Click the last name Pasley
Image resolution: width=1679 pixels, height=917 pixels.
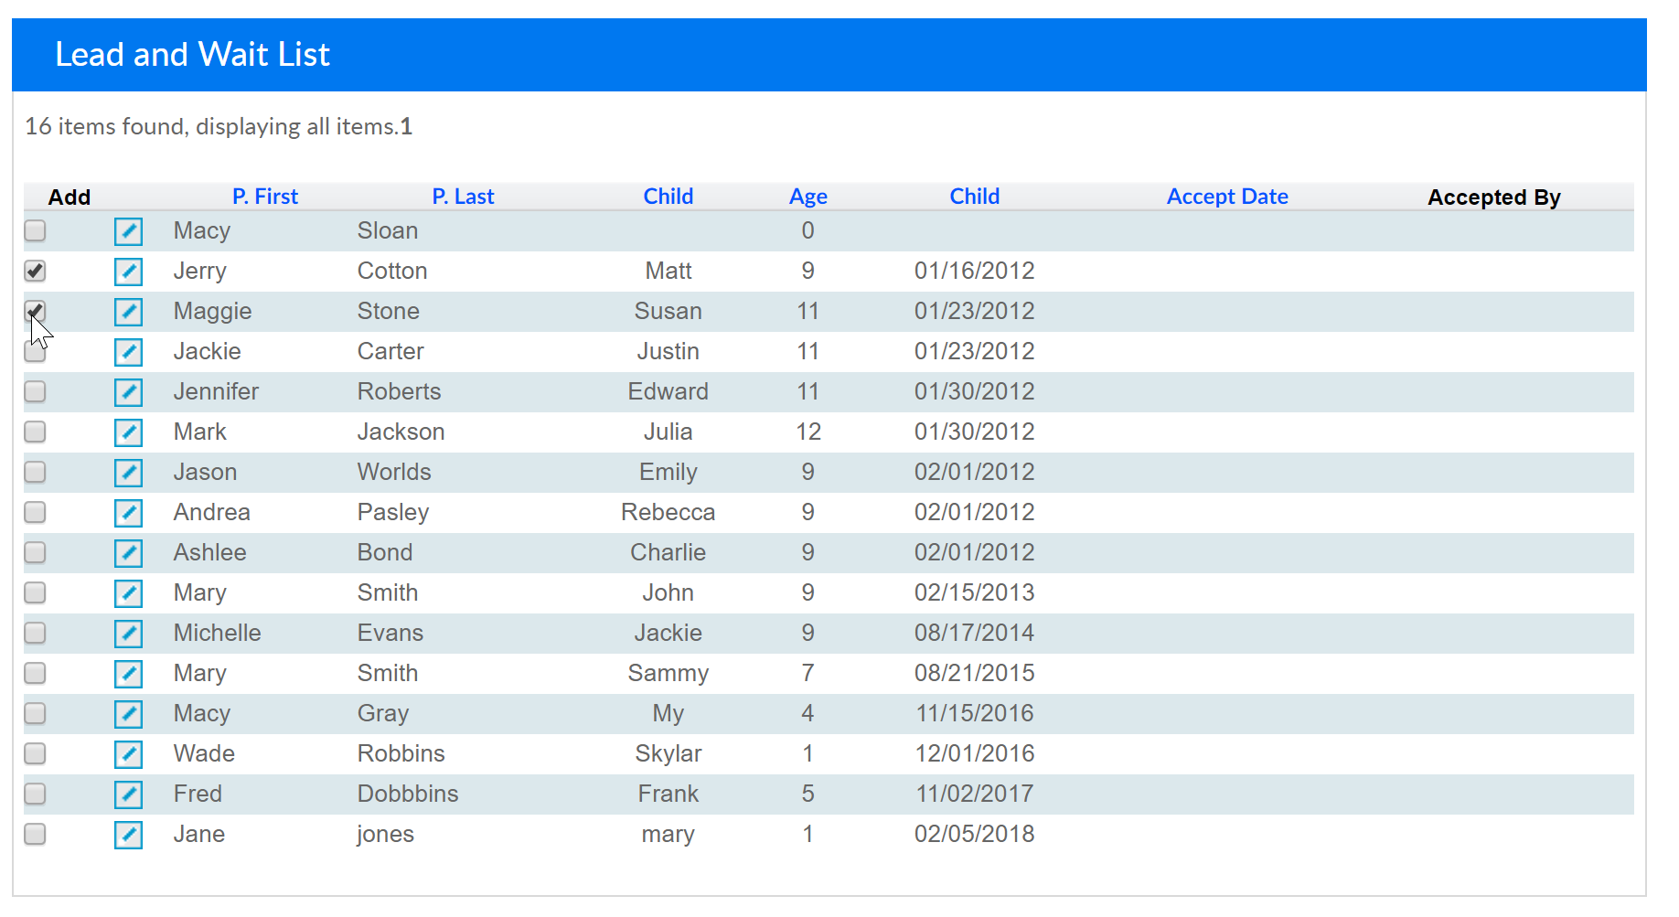pyautogui.click(x=393, y=512)
